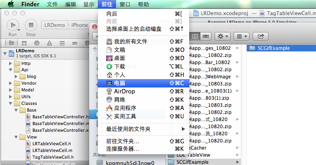Open the Search navigator magnifier icon
Screen dimensions: 316x165
coord(37,43)
